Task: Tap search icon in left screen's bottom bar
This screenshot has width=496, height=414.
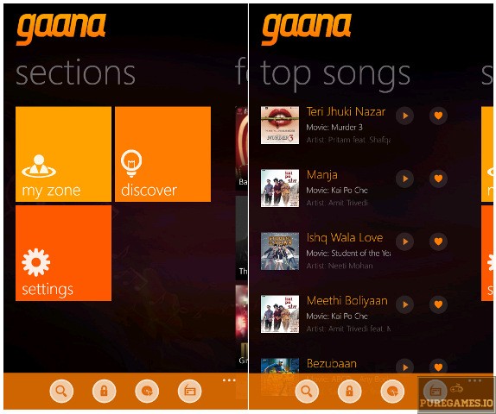Action: [61, 391]
